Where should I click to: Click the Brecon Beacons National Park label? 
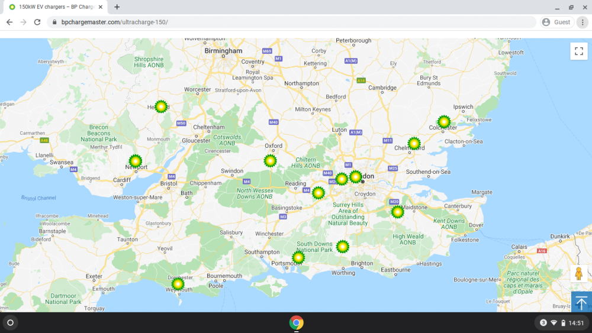pos(98,133)
